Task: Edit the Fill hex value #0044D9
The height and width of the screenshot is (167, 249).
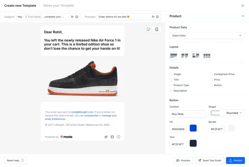Action: (178, 129)
